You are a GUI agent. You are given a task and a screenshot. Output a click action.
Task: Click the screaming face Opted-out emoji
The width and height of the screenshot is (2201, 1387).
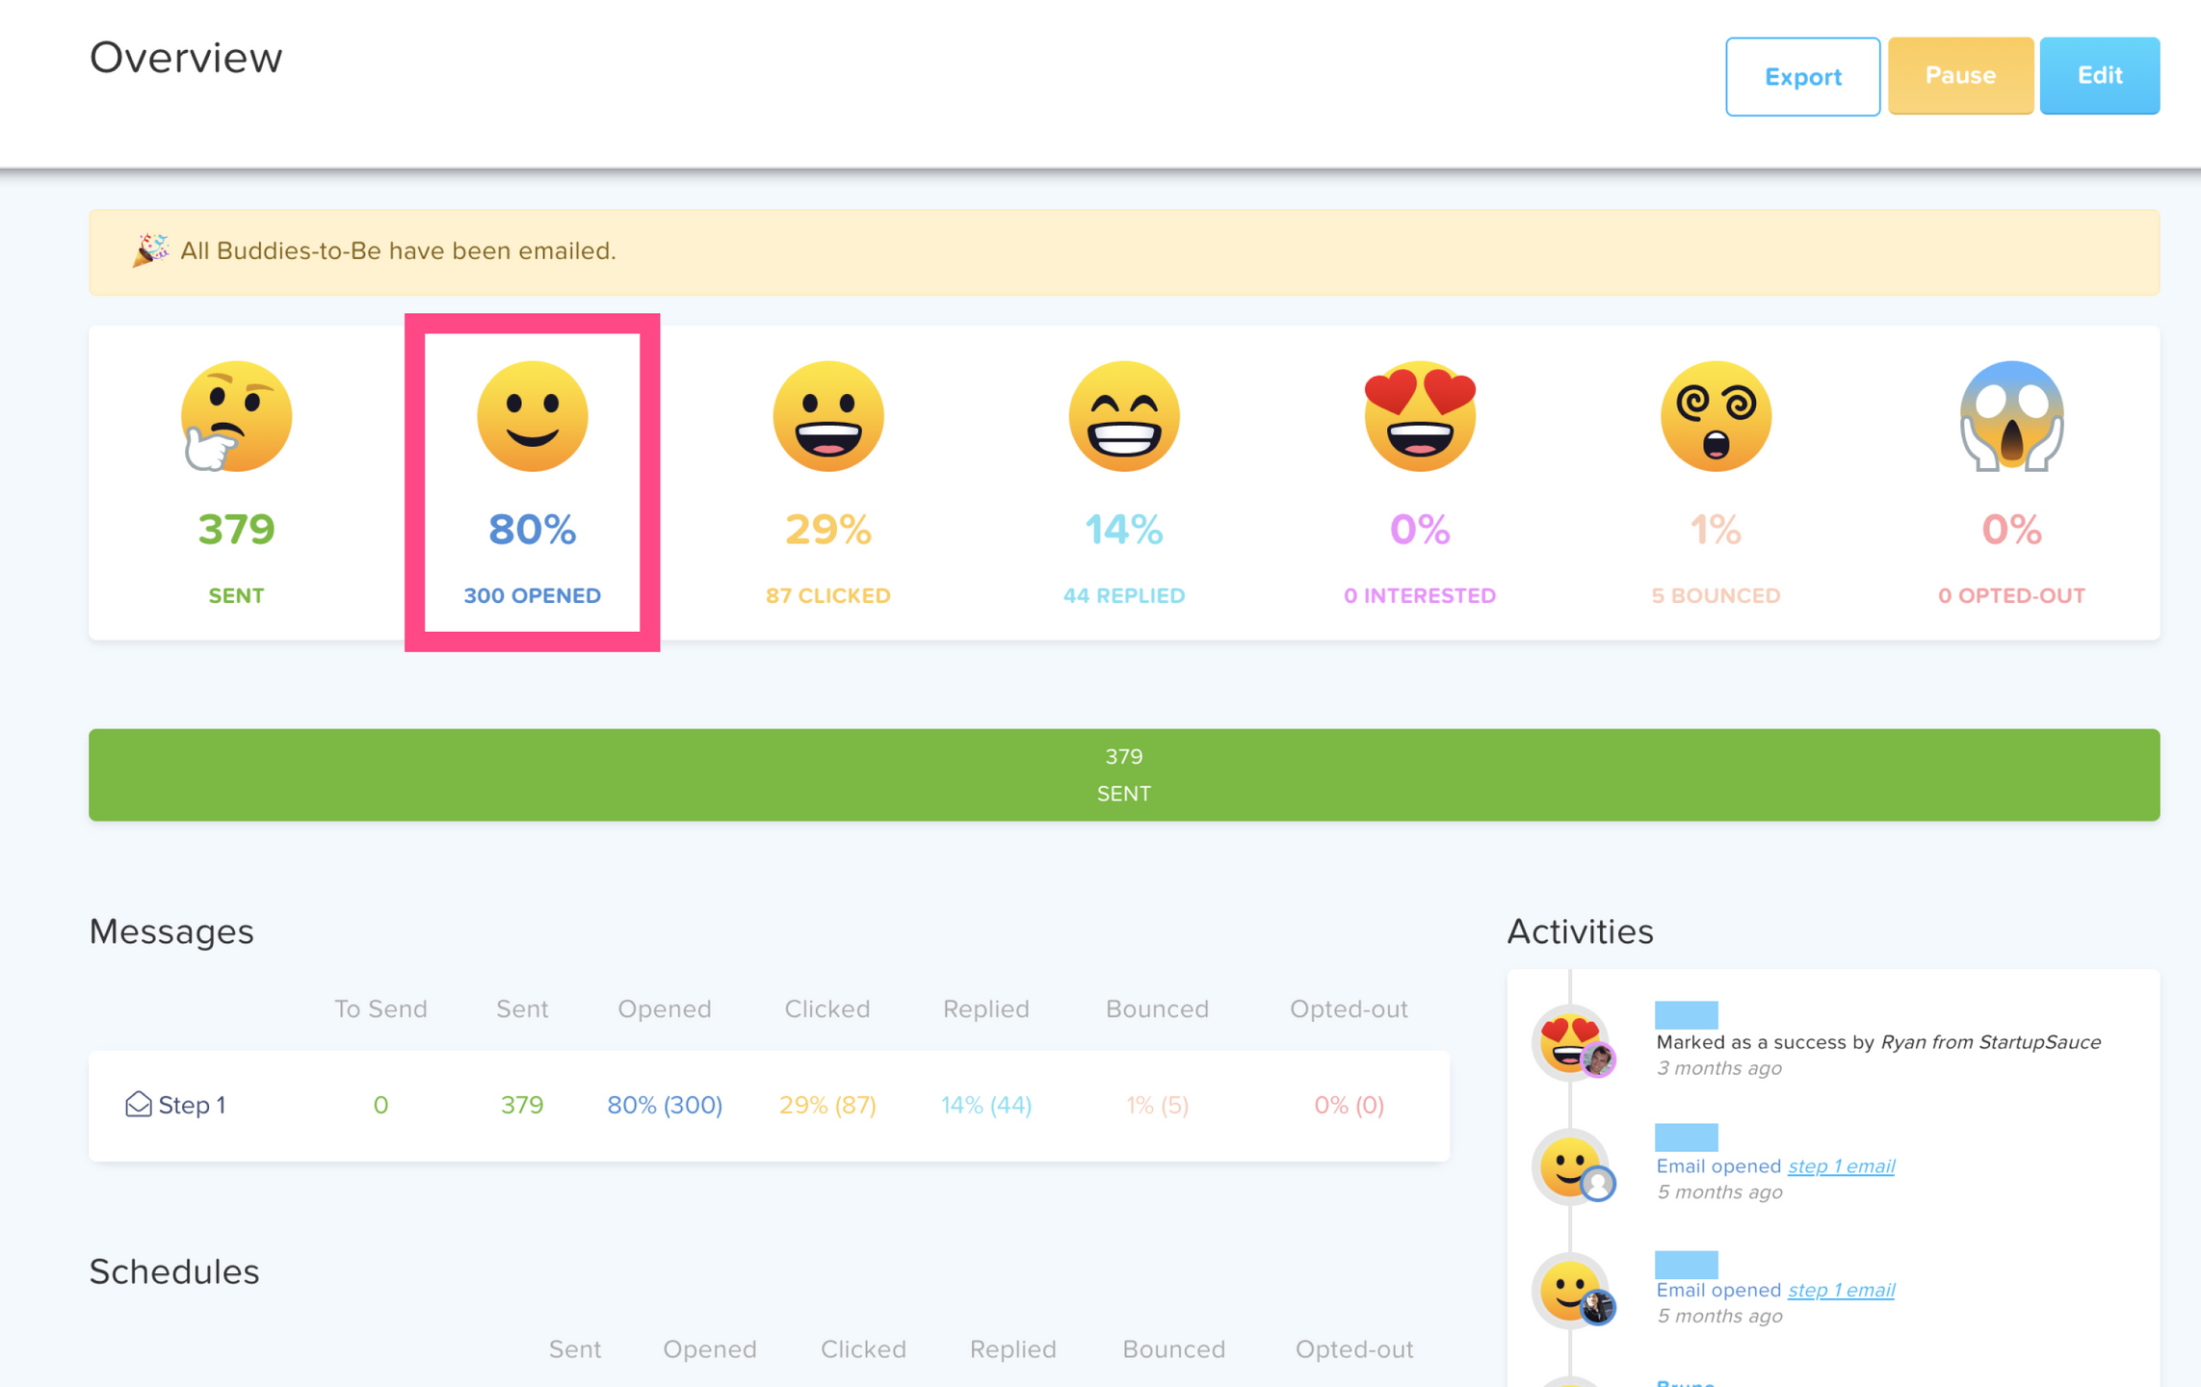2011,416
